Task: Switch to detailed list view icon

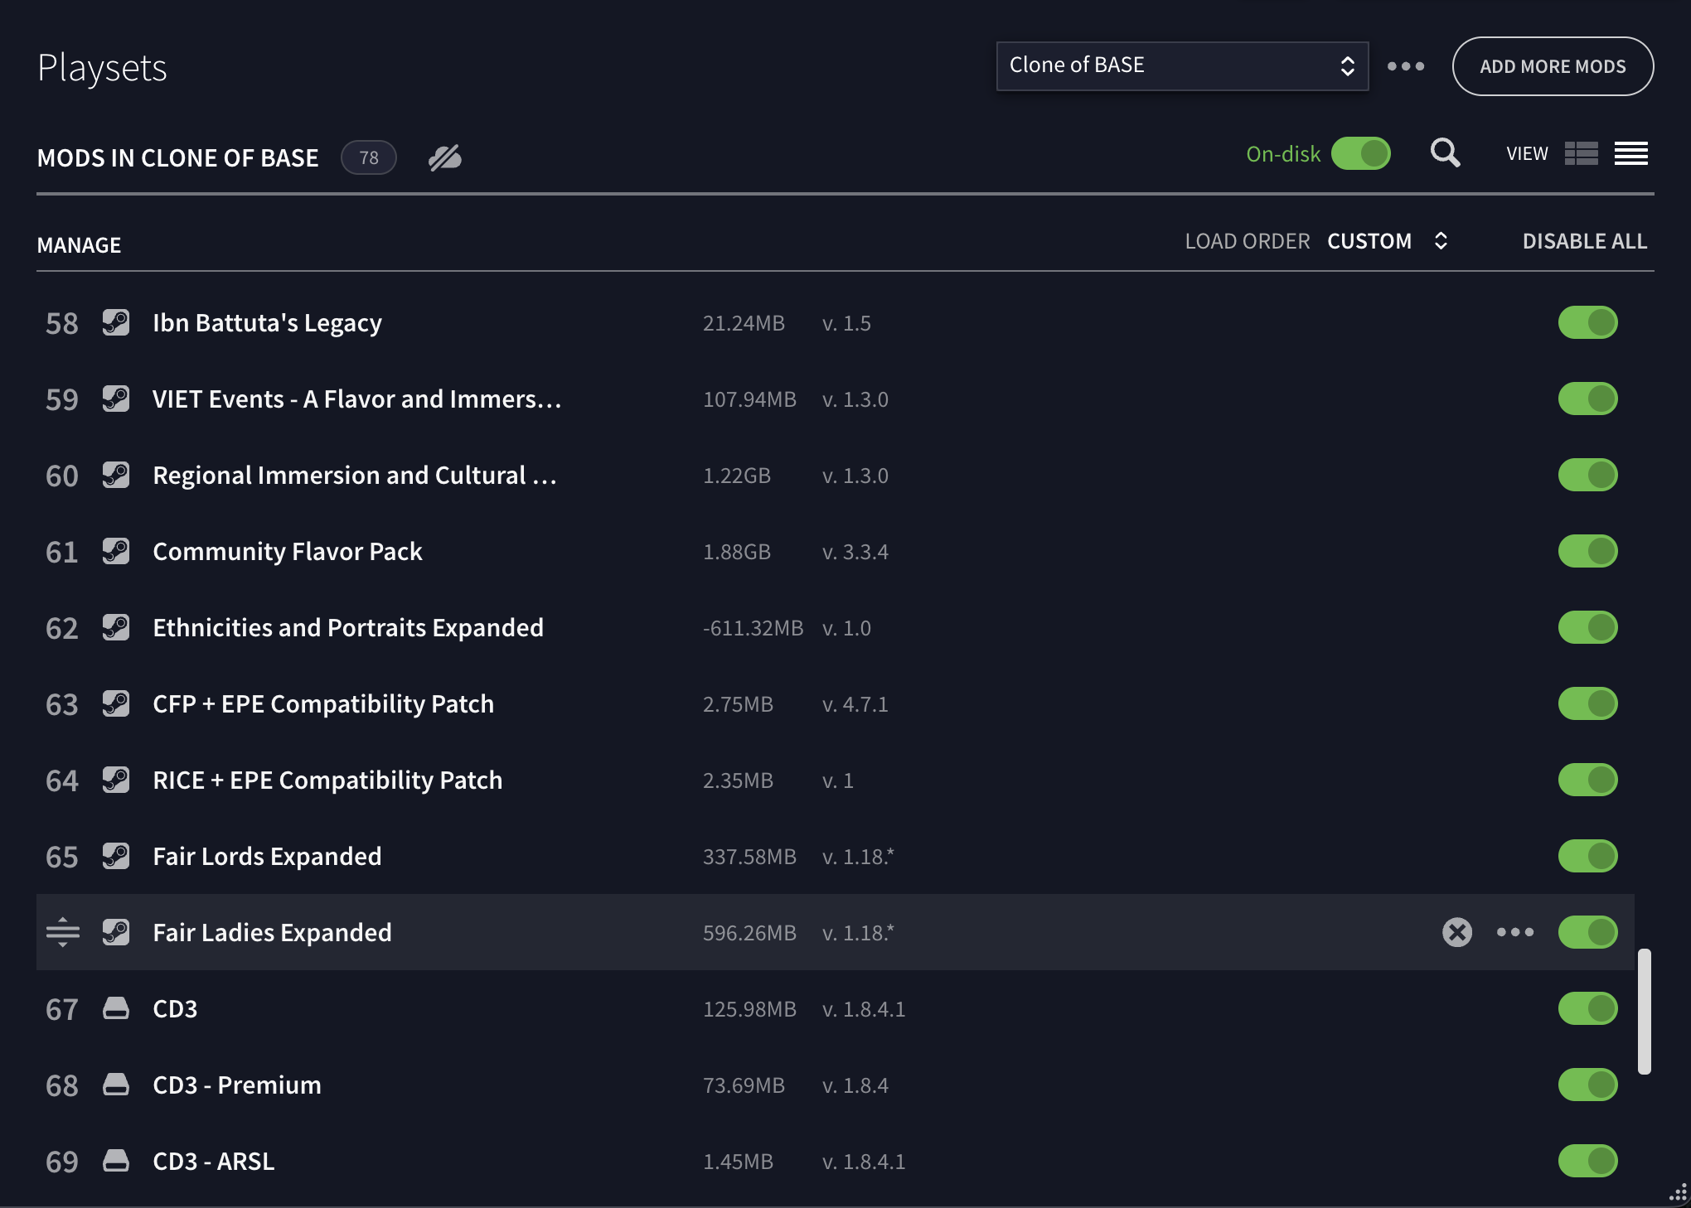Action: (1581, 153)
